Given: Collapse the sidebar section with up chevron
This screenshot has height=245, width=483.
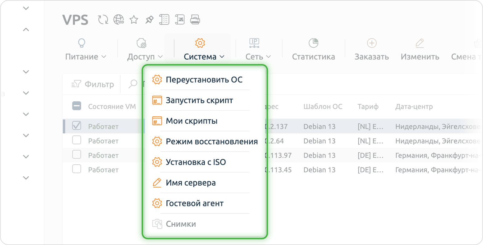Looking at the screenshot, I should pos(26,30).
